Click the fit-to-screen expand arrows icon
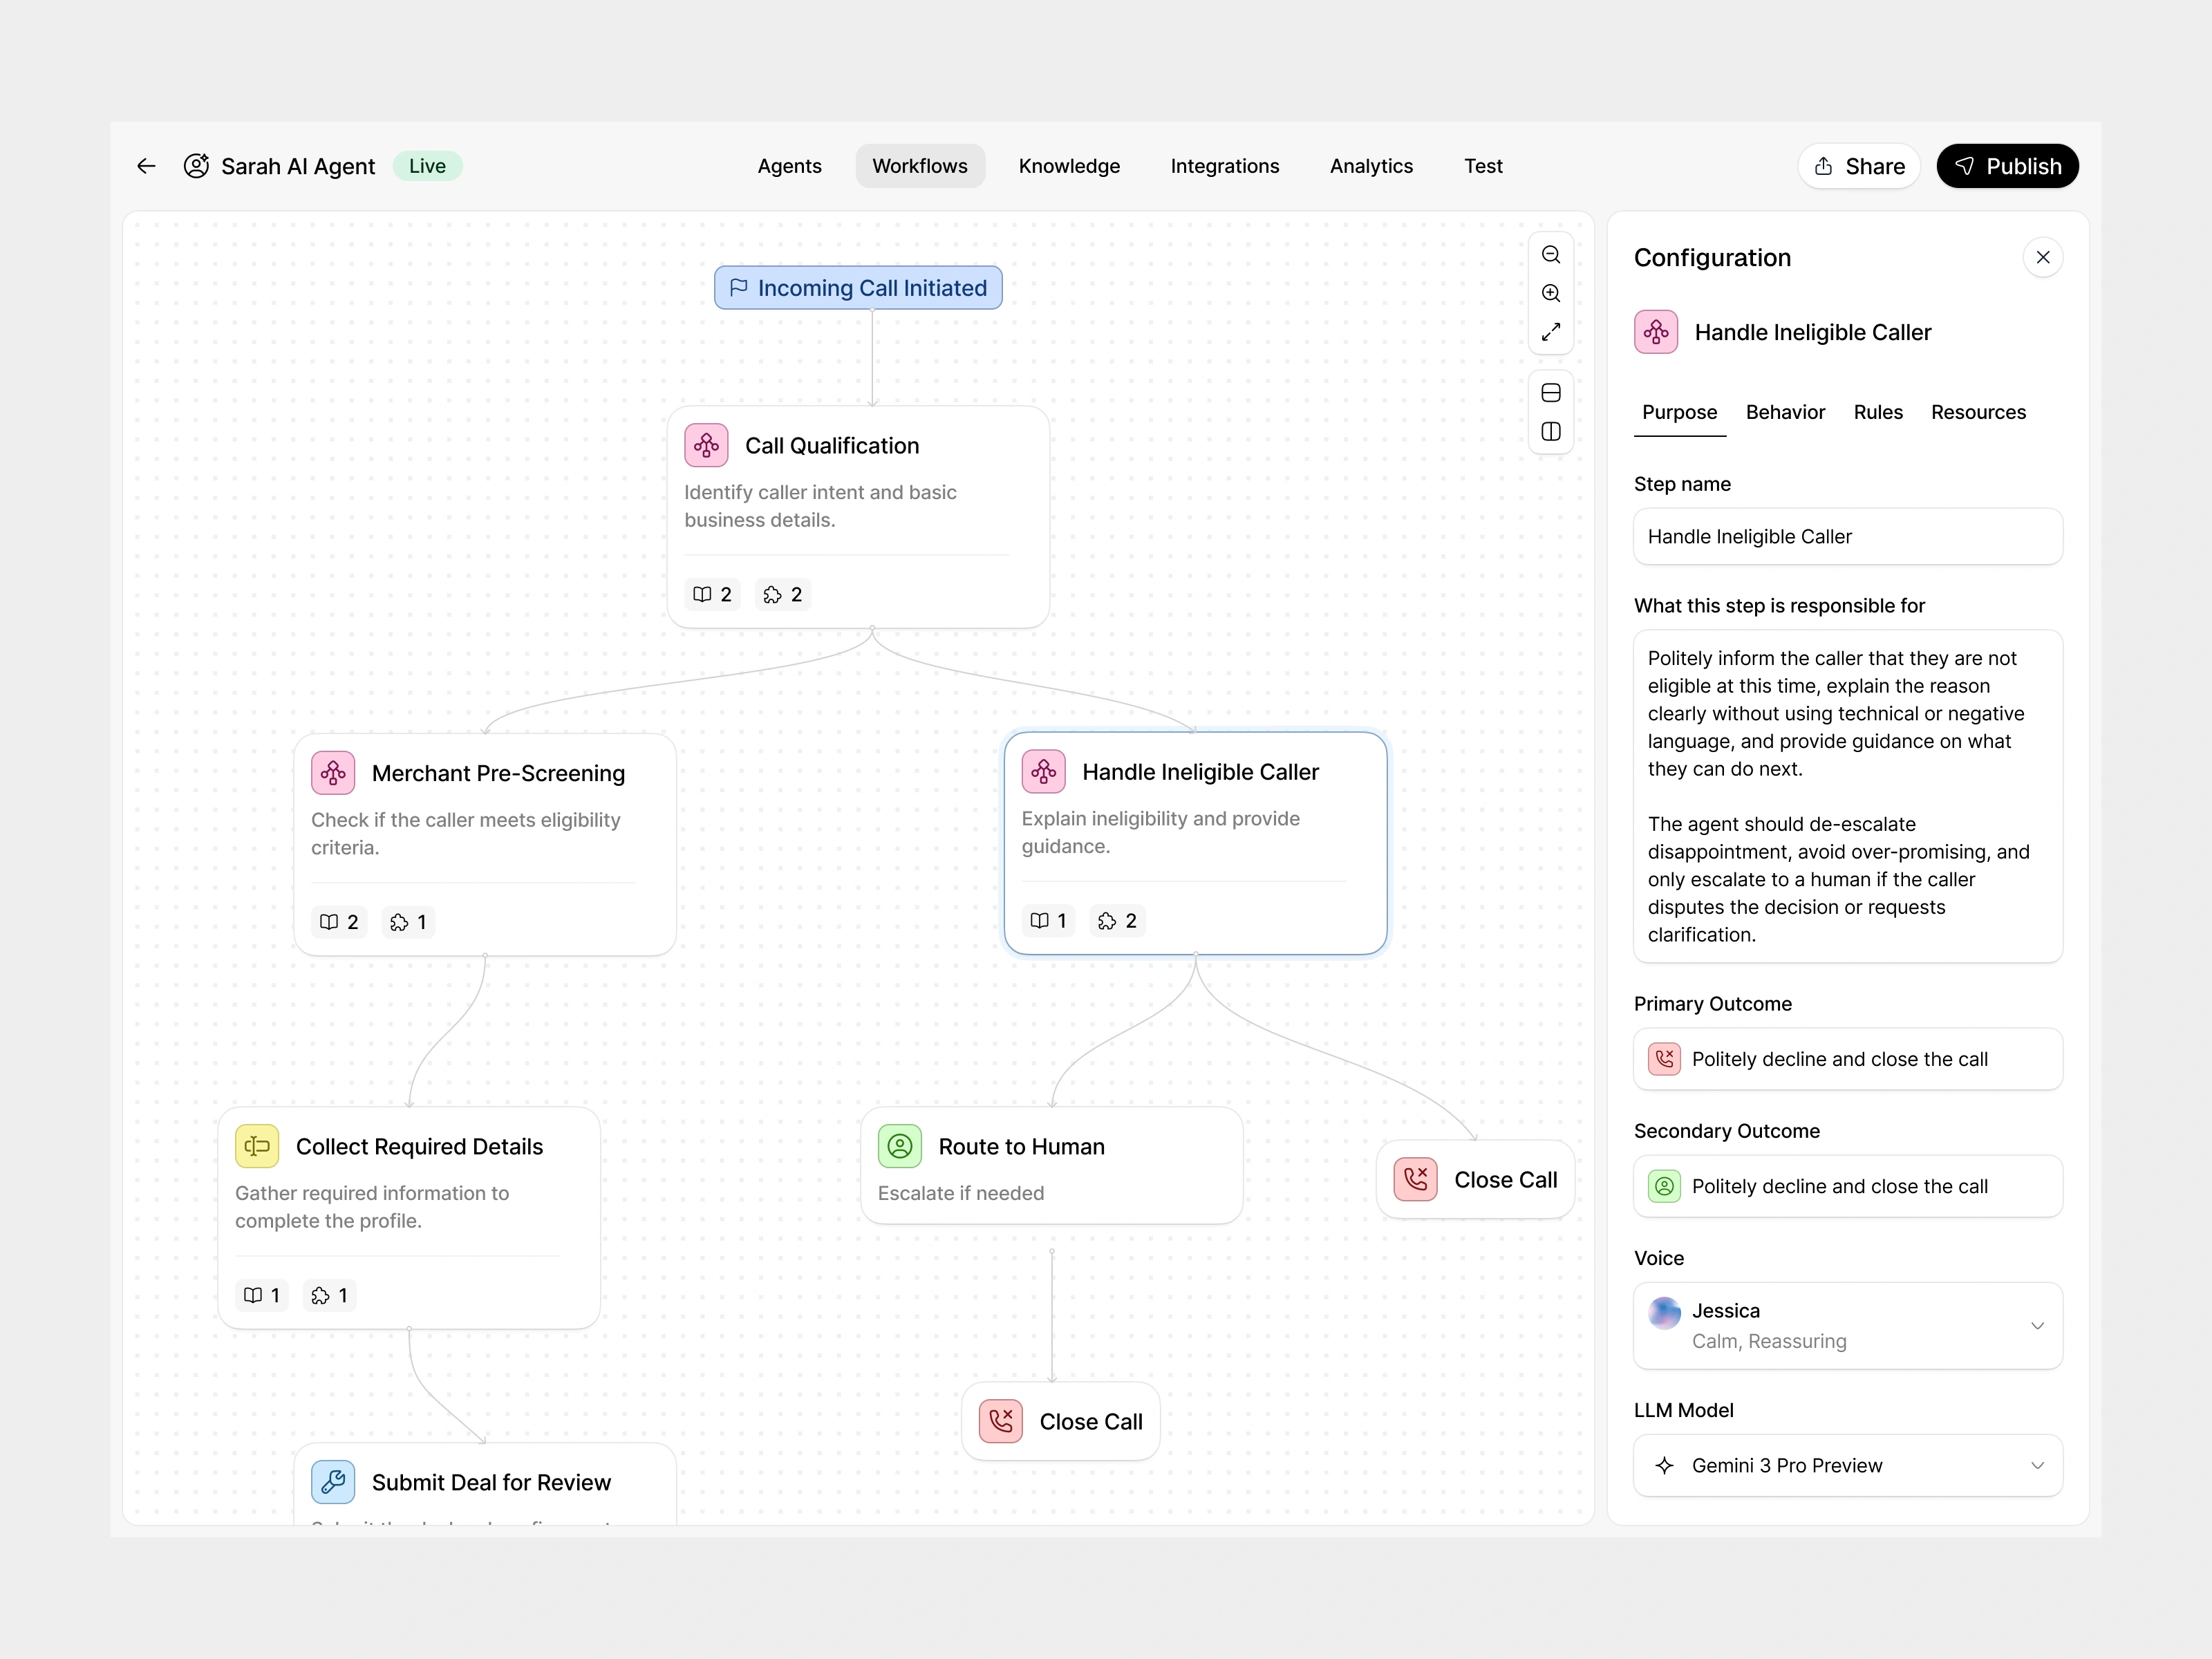The image size is (2212, 1659). 1550,332
